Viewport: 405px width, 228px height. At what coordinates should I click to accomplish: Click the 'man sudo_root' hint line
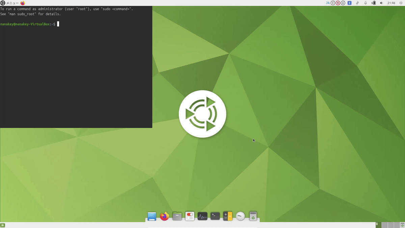click(x=30, y=14)
